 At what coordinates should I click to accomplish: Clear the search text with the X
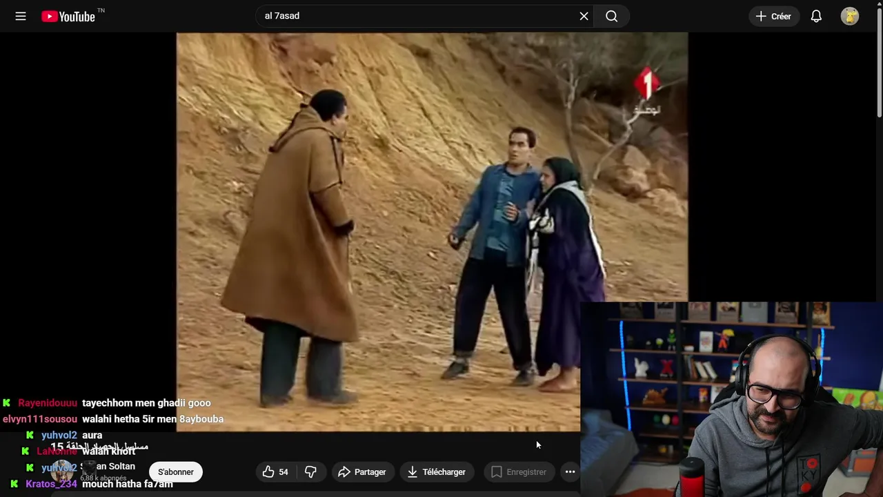[584, 16]
